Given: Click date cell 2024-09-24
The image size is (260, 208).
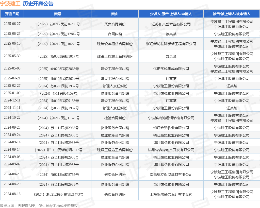Looking at the screenshot, I should [x=12, y=135].
